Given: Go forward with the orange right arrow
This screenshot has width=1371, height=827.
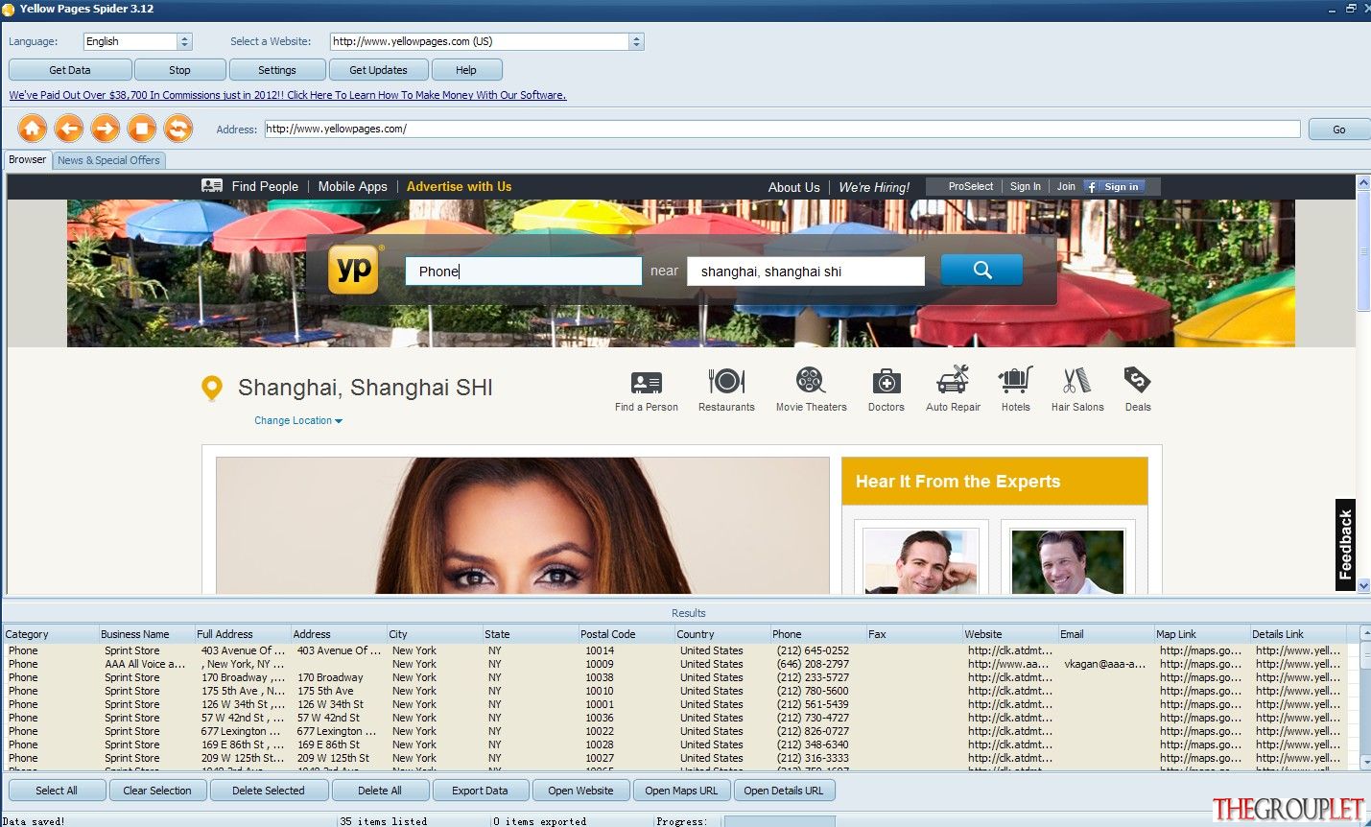Looking at the screenshot, I should pos(106,129).
